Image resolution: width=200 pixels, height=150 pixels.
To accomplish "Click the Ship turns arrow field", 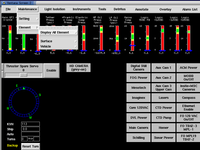I will point(36,139).
